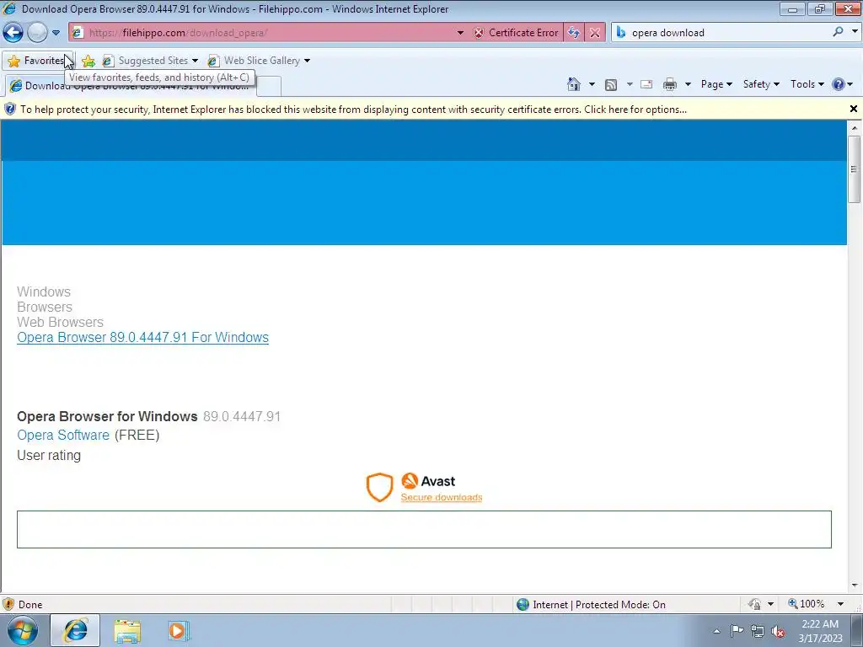The width and height of the screenshot is (863, 647).
Task: Click the 100% zoom level button
Action: [807, 604]
